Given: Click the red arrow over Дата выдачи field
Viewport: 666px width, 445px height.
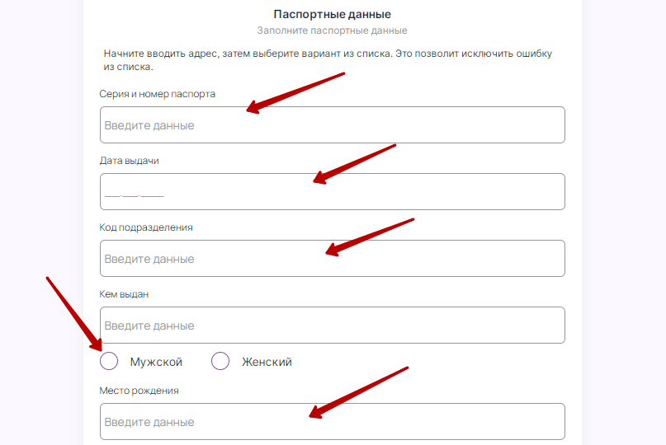Looking at the screenshot, I should (x=355, y=163).
